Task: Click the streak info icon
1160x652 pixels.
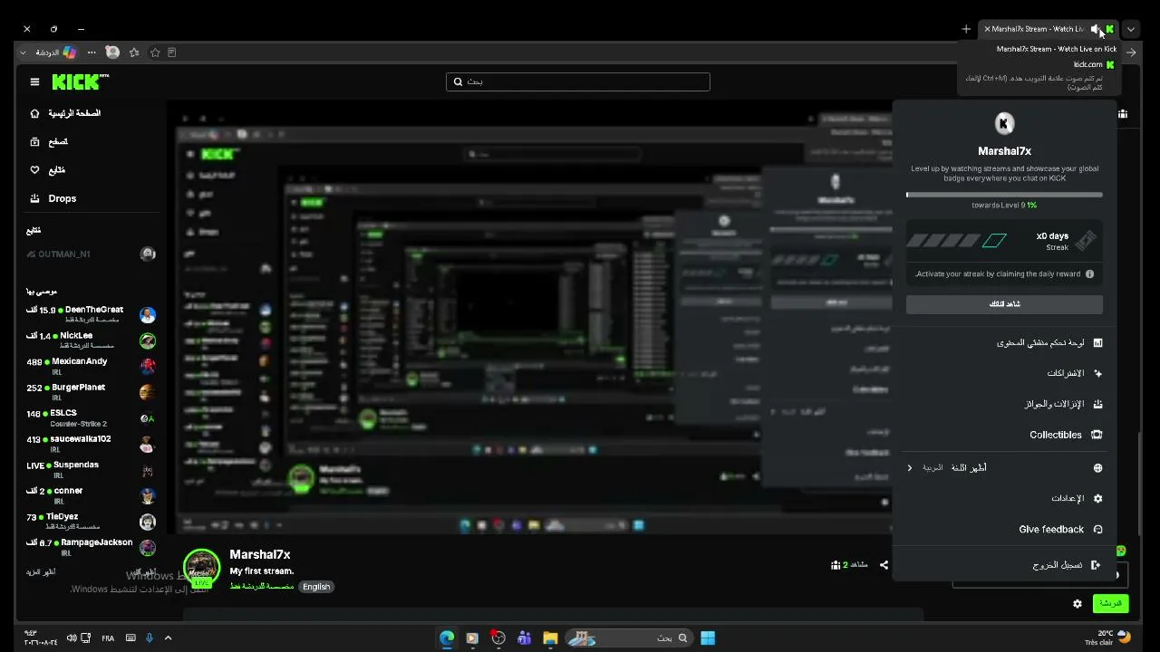Action: coord(1089,273)
